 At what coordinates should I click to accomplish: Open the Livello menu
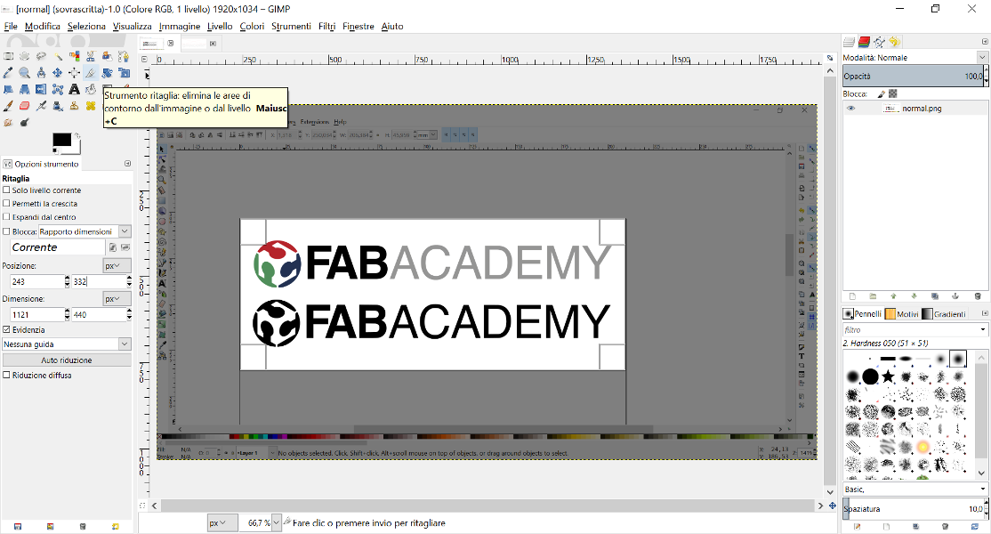point(220,26)
